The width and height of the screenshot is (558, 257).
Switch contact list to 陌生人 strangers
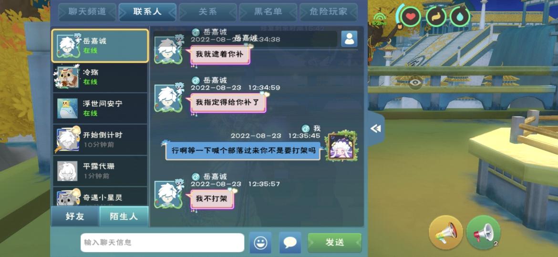[x=124, y=216]
